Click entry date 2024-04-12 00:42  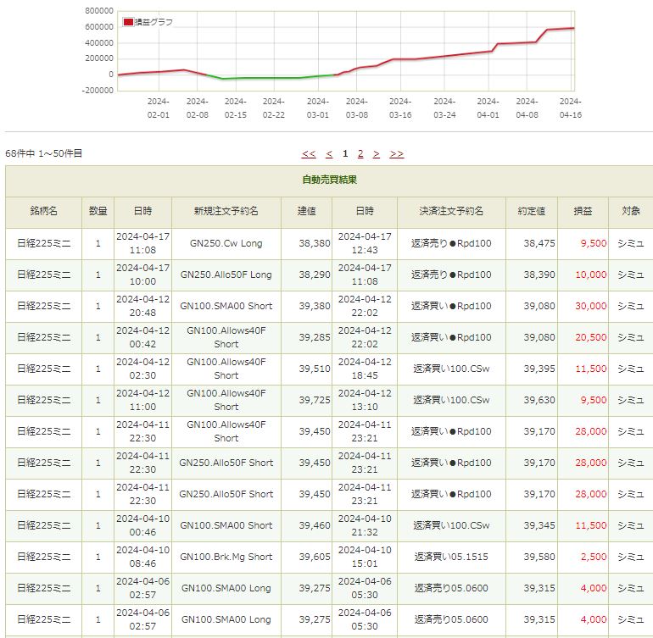142,337
